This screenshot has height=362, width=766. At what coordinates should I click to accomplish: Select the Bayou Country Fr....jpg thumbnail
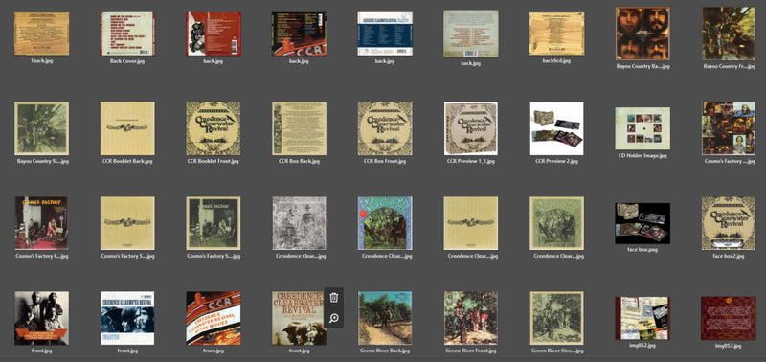[729, 34]
